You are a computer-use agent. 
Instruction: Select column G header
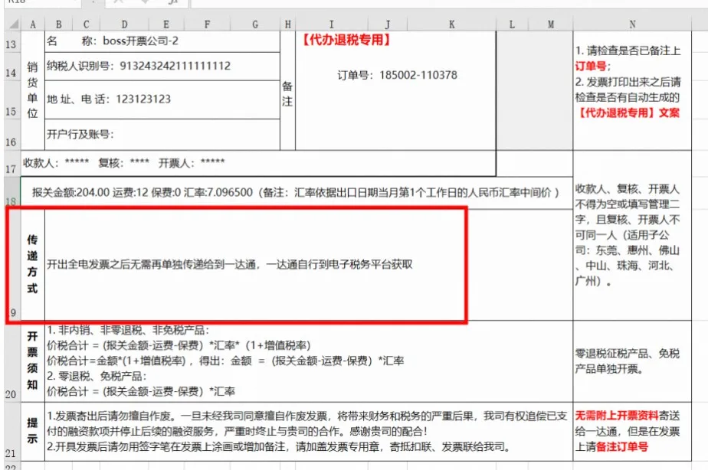255,24
